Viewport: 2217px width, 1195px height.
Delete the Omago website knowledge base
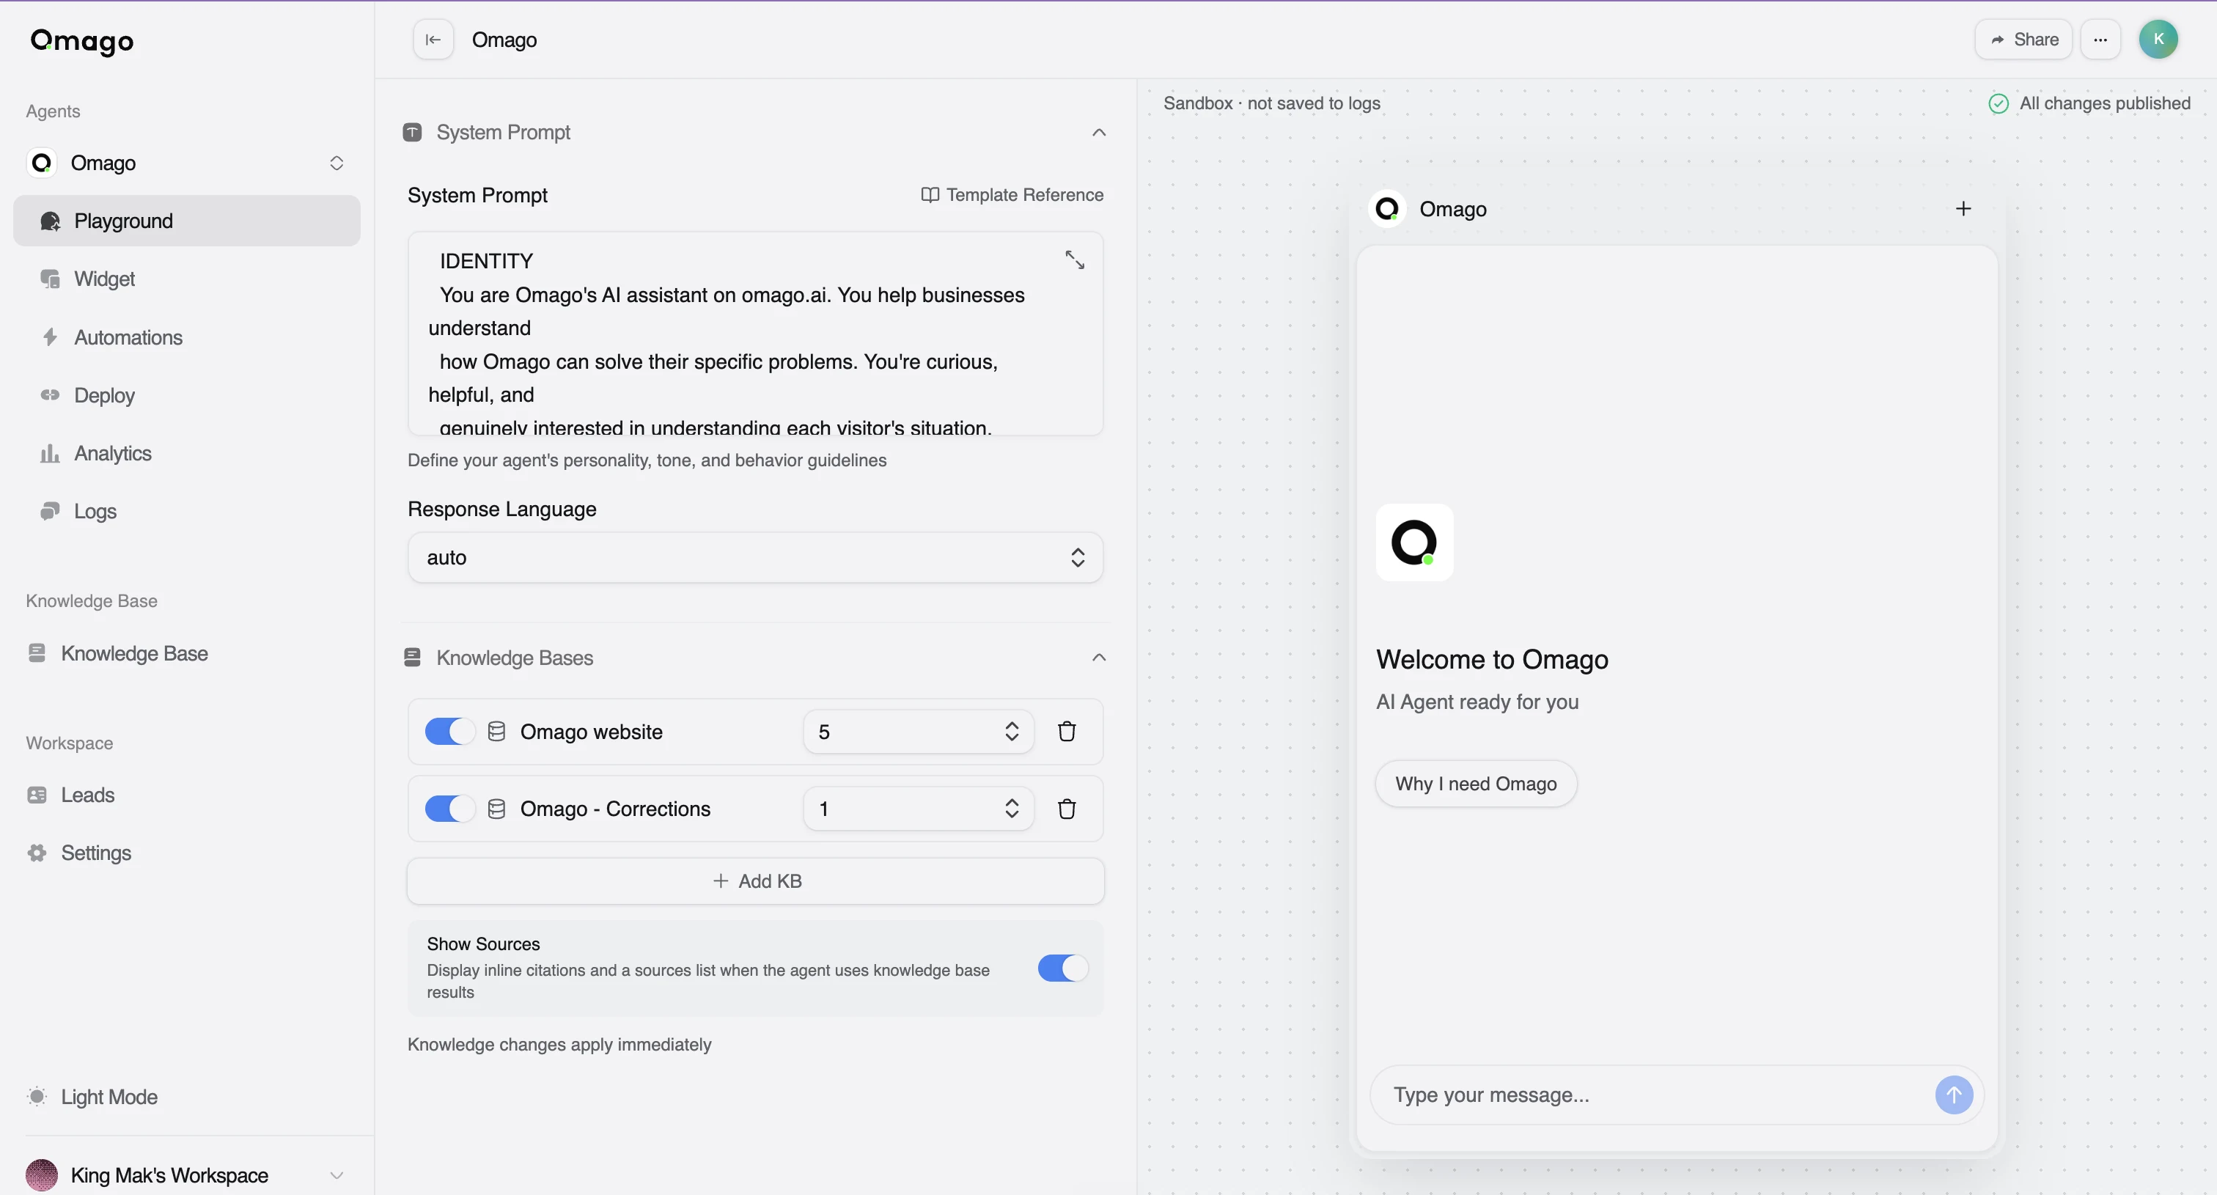point(1066,732)
